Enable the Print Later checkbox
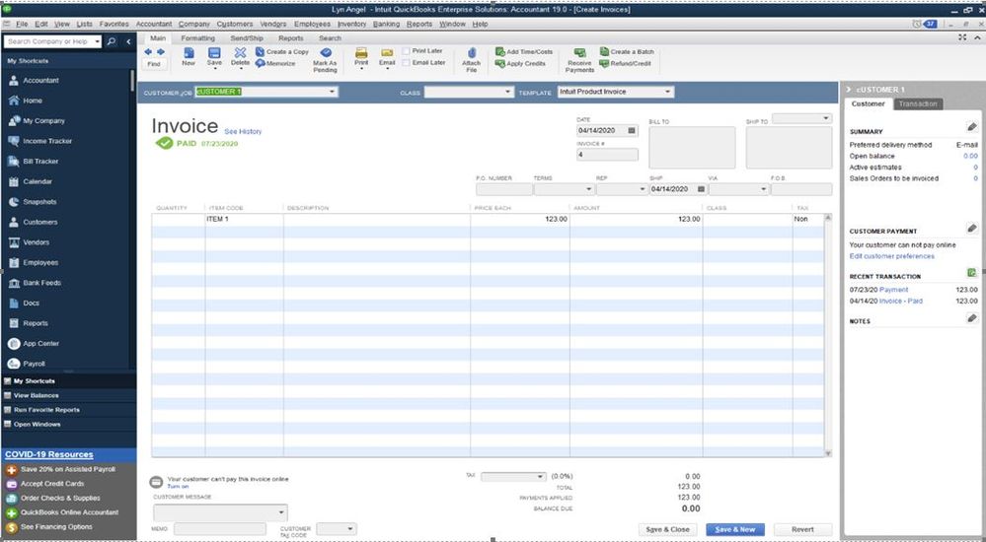 pyautogui.click(x=407, y=51)
